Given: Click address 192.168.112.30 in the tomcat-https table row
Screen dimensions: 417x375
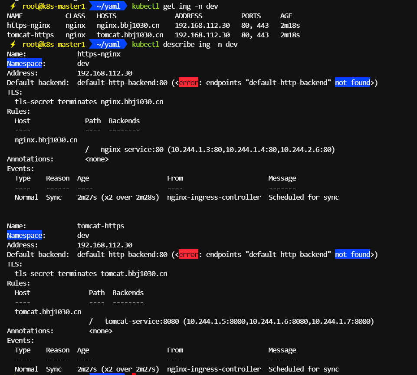Looking at the screenshot, I should 202,35.
